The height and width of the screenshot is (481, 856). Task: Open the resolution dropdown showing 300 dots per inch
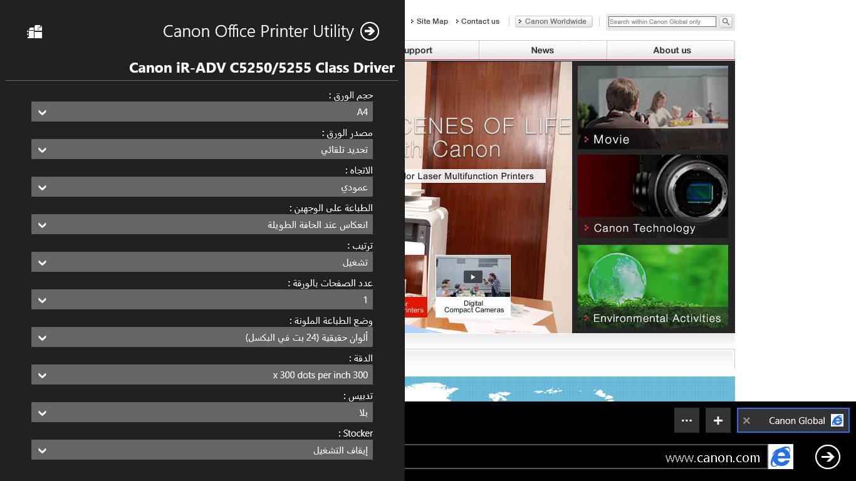click(202, 375)
